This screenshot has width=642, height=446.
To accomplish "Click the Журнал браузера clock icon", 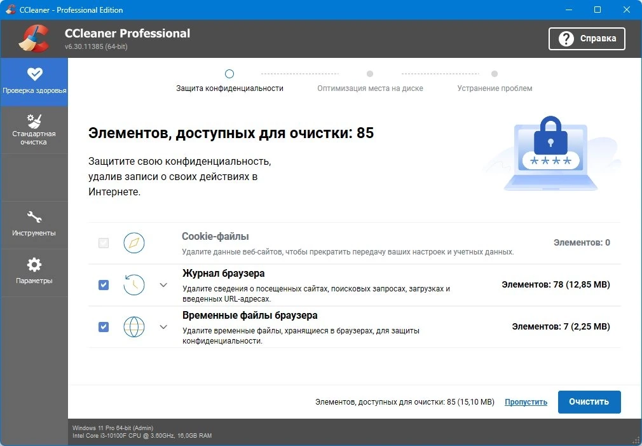I will pos(134,284).
